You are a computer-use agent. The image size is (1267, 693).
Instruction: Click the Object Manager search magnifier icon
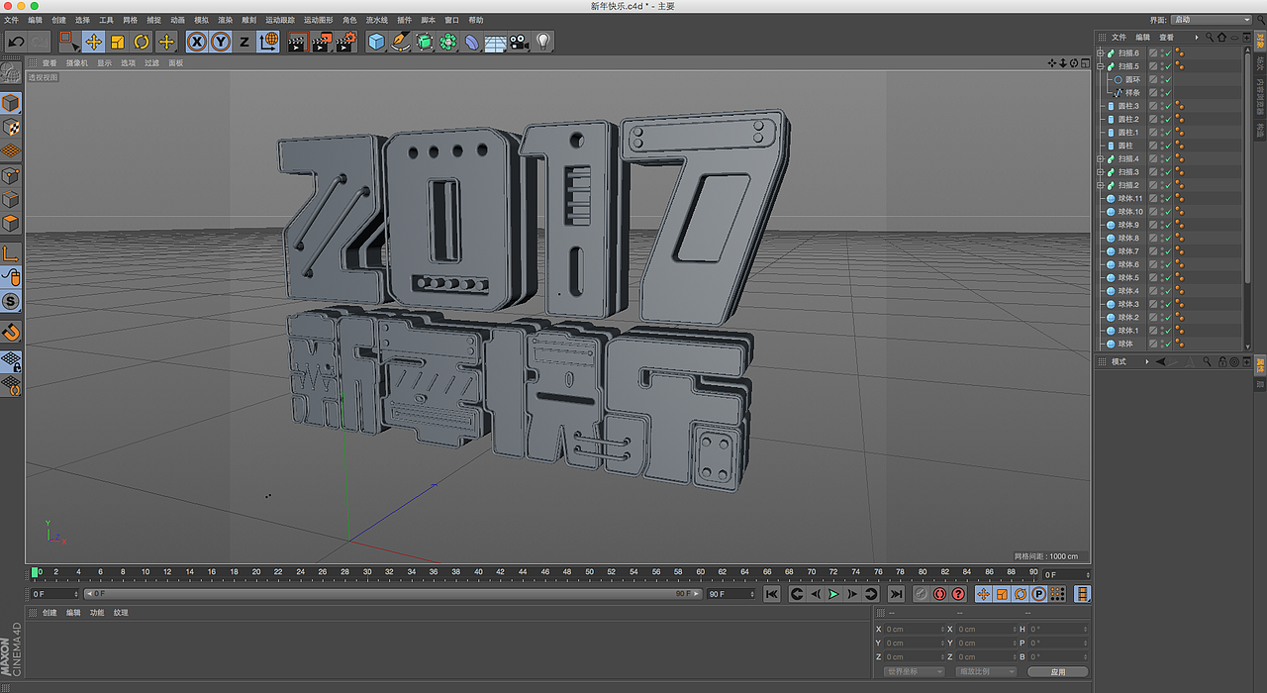pos(1210,37)
